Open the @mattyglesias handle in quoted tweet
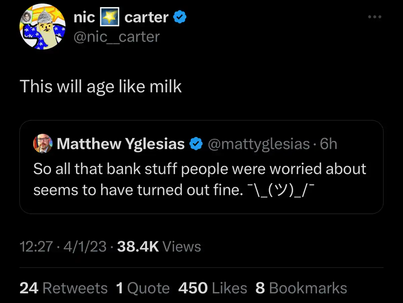The height and width of the screenshot is (303, 403). (259, 144)
